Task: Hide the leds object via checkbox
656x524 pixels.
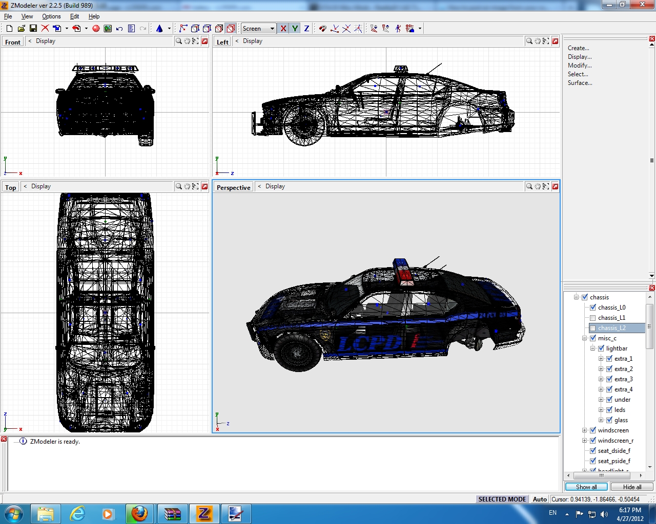Action: (609, 410)
